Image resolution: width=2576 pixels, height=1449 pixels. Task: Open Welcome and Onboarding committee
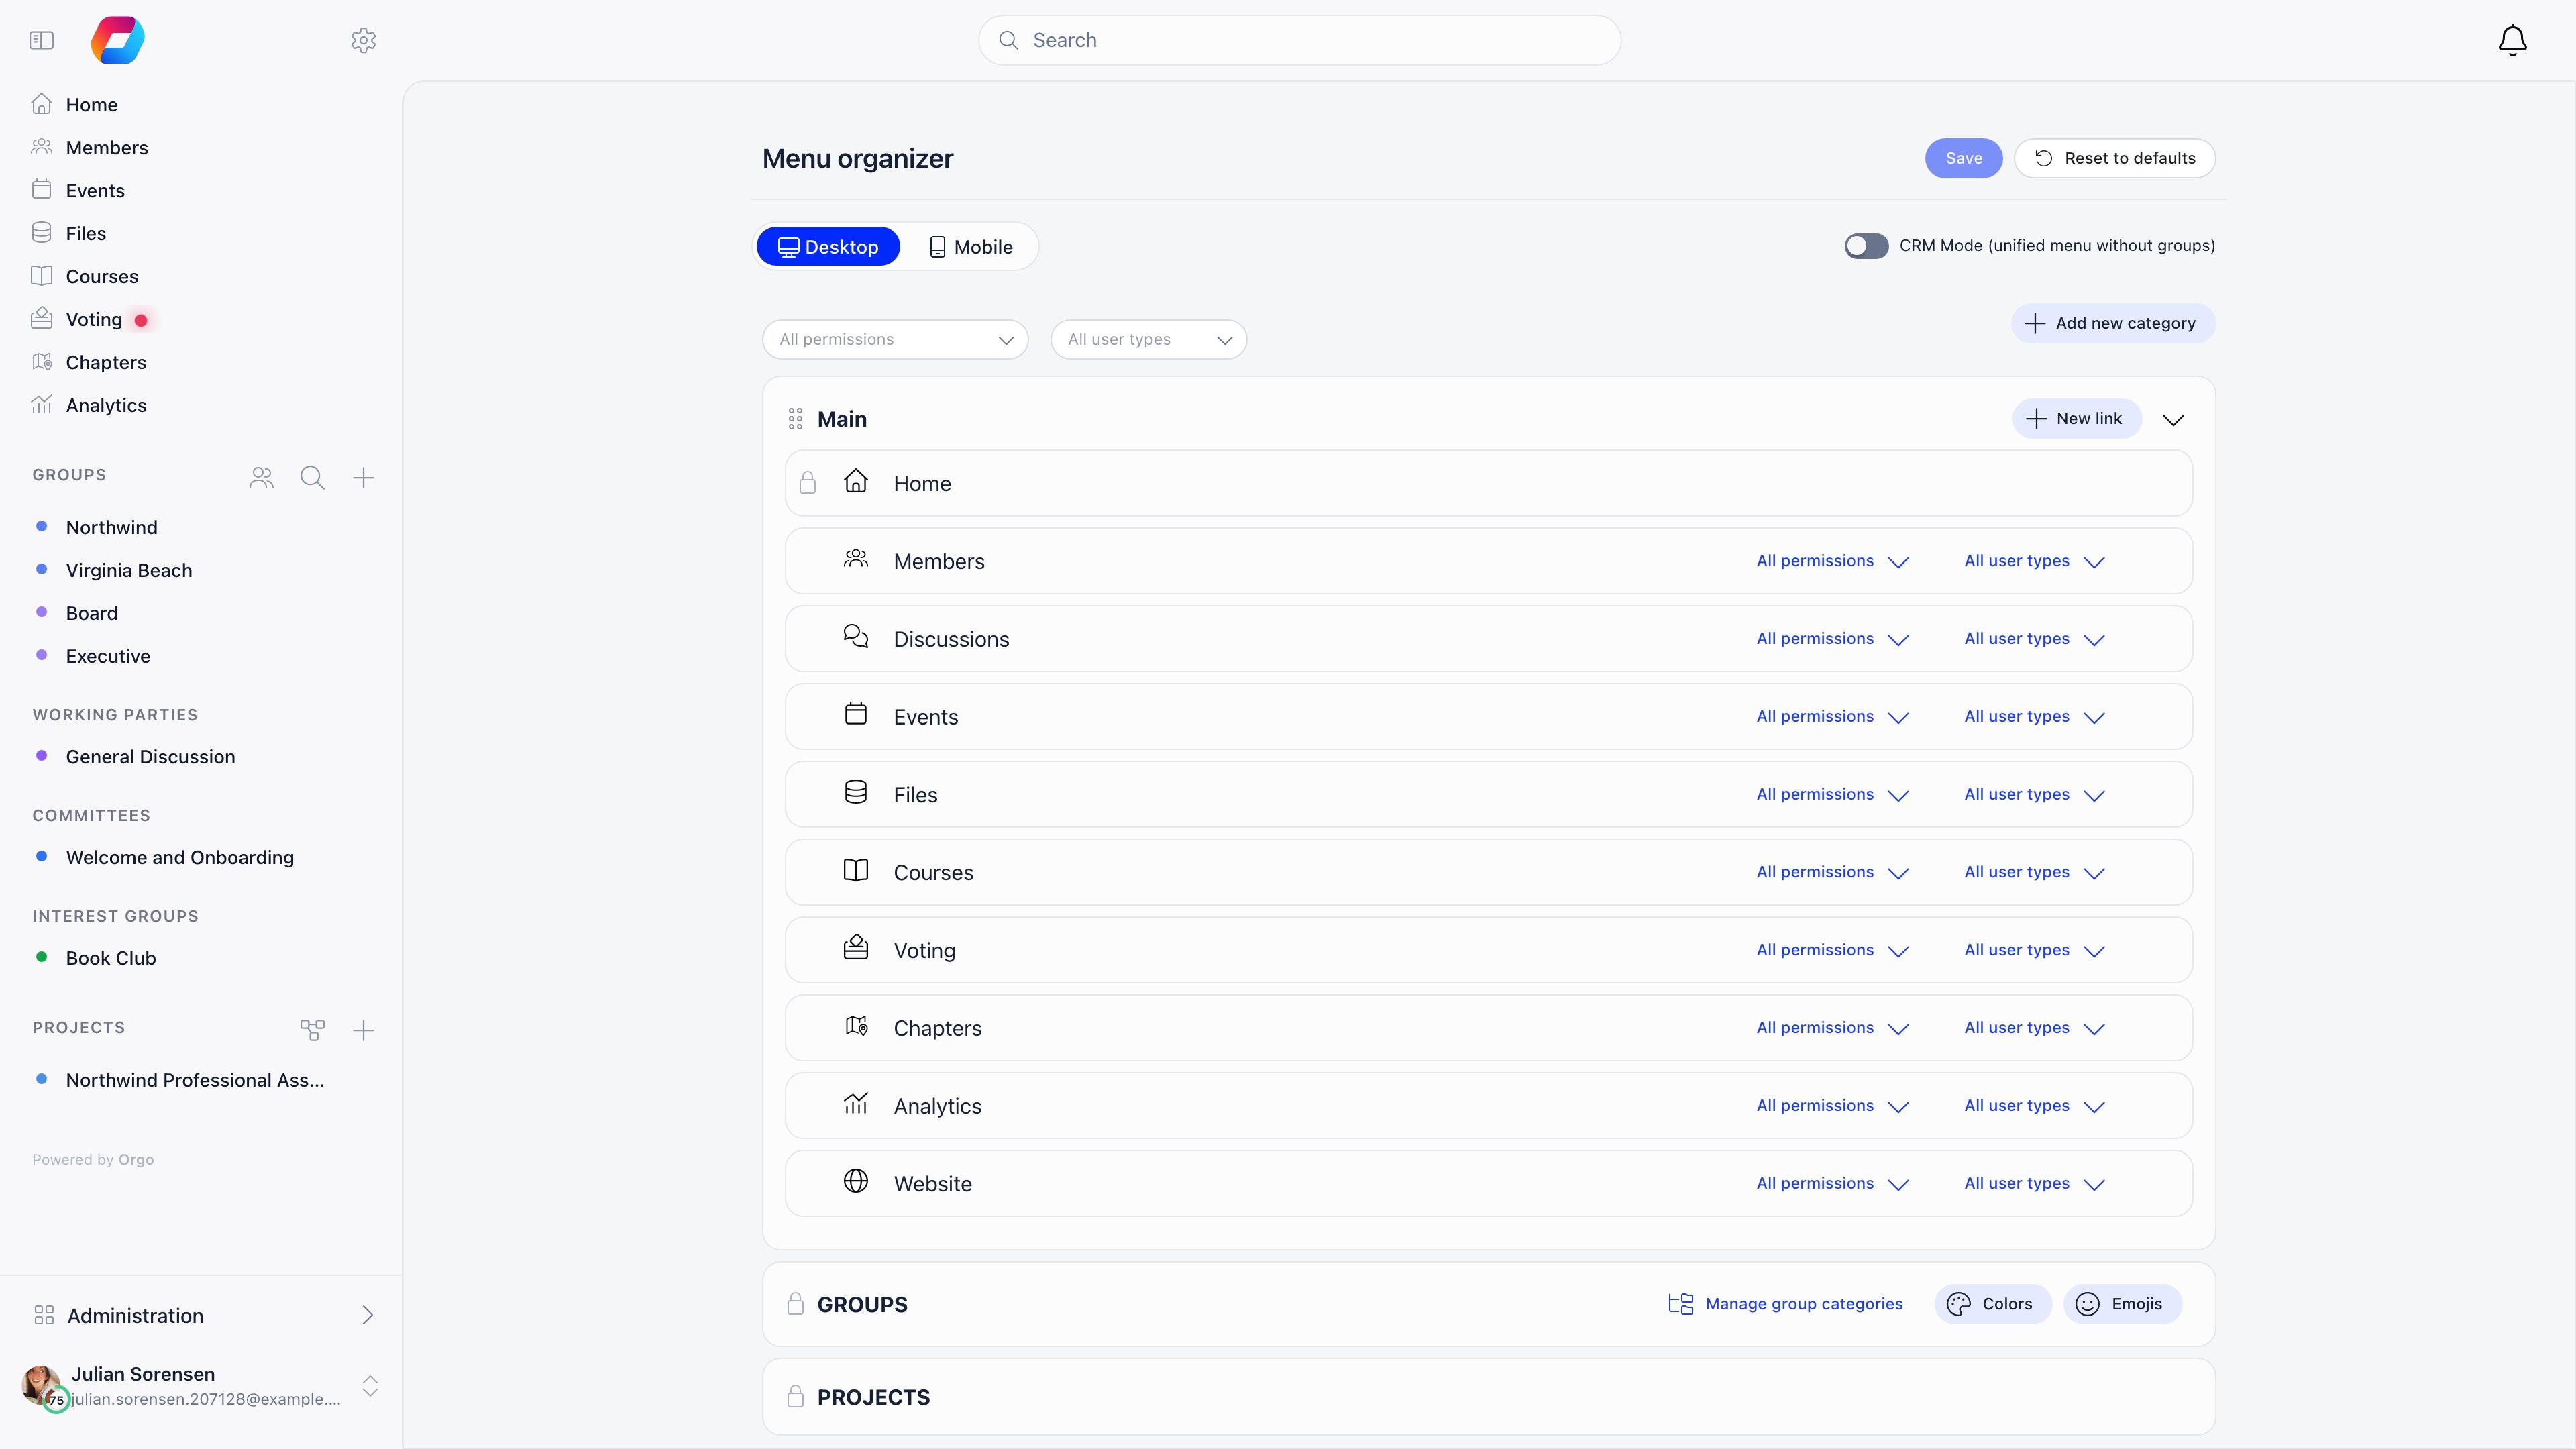[180, 858]
